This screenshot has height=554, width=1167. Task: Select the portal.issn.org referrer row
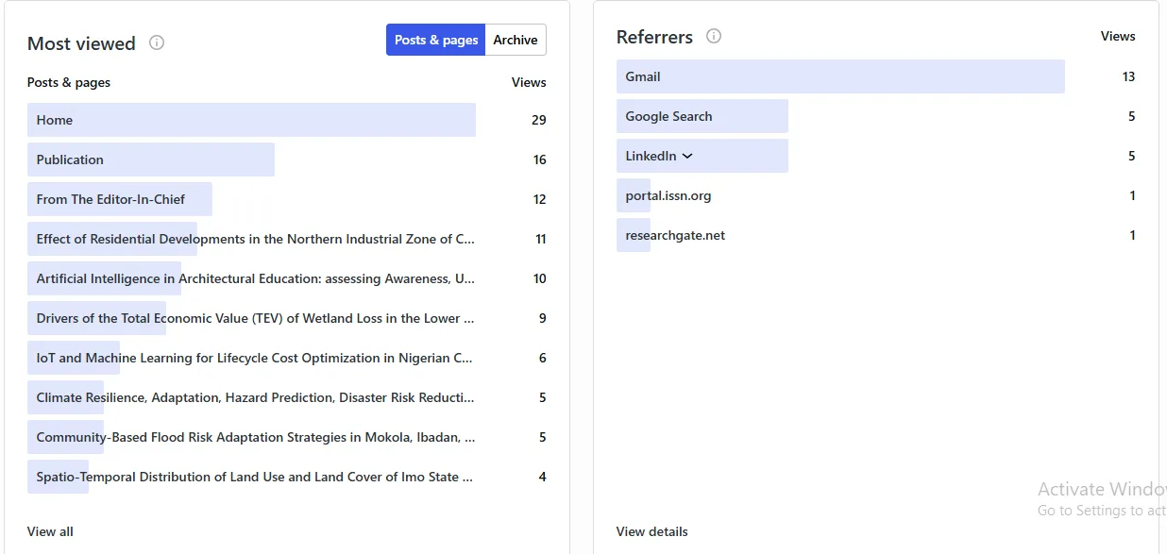click(x=876, y=195)
